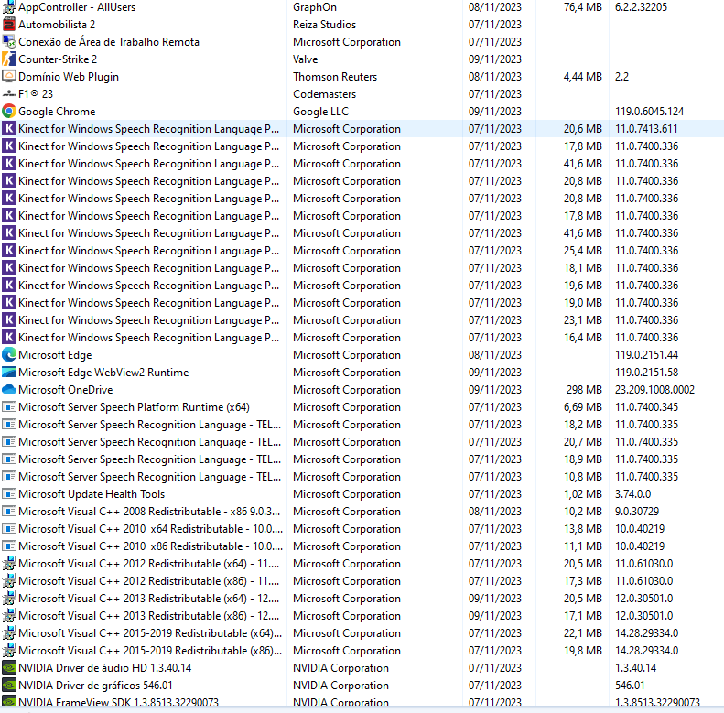Click the 'Thomson Reuters' publisher cell
Screen dimensions: 724x713
[335, 76]
